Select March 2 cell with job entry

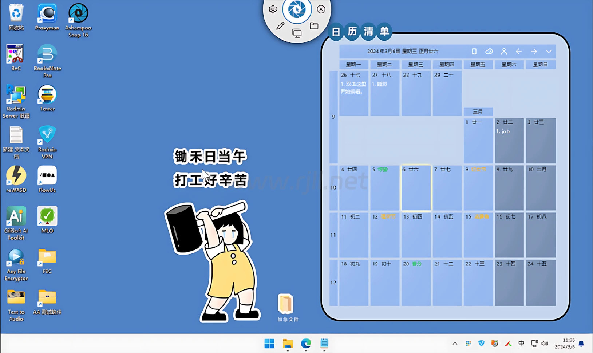pos(509,141)
